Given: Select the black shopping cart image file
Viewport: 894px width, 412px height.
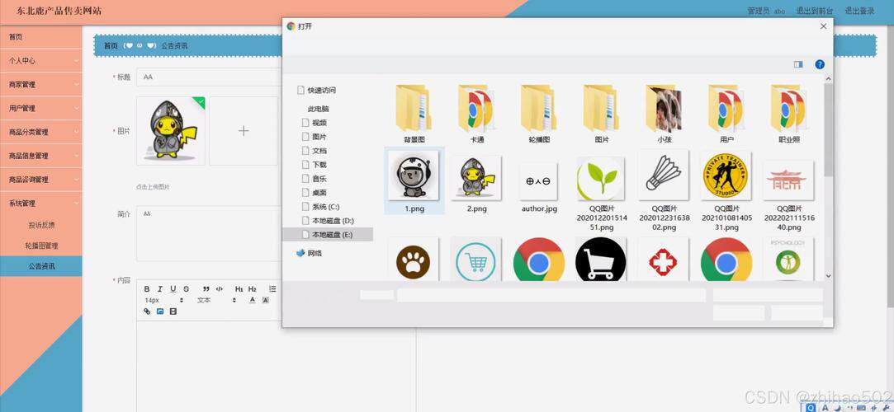Looking at the screenshot, I should (602, 260).
